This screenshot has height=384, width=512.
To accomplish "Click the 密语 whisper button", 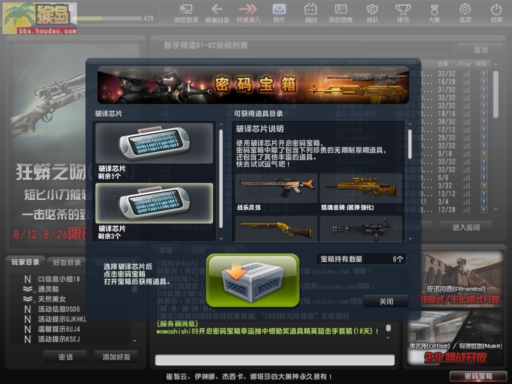I will point(65,357).
